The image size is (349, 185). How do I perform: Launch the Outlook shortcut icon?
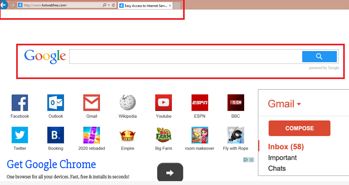(x=56, y=103)
